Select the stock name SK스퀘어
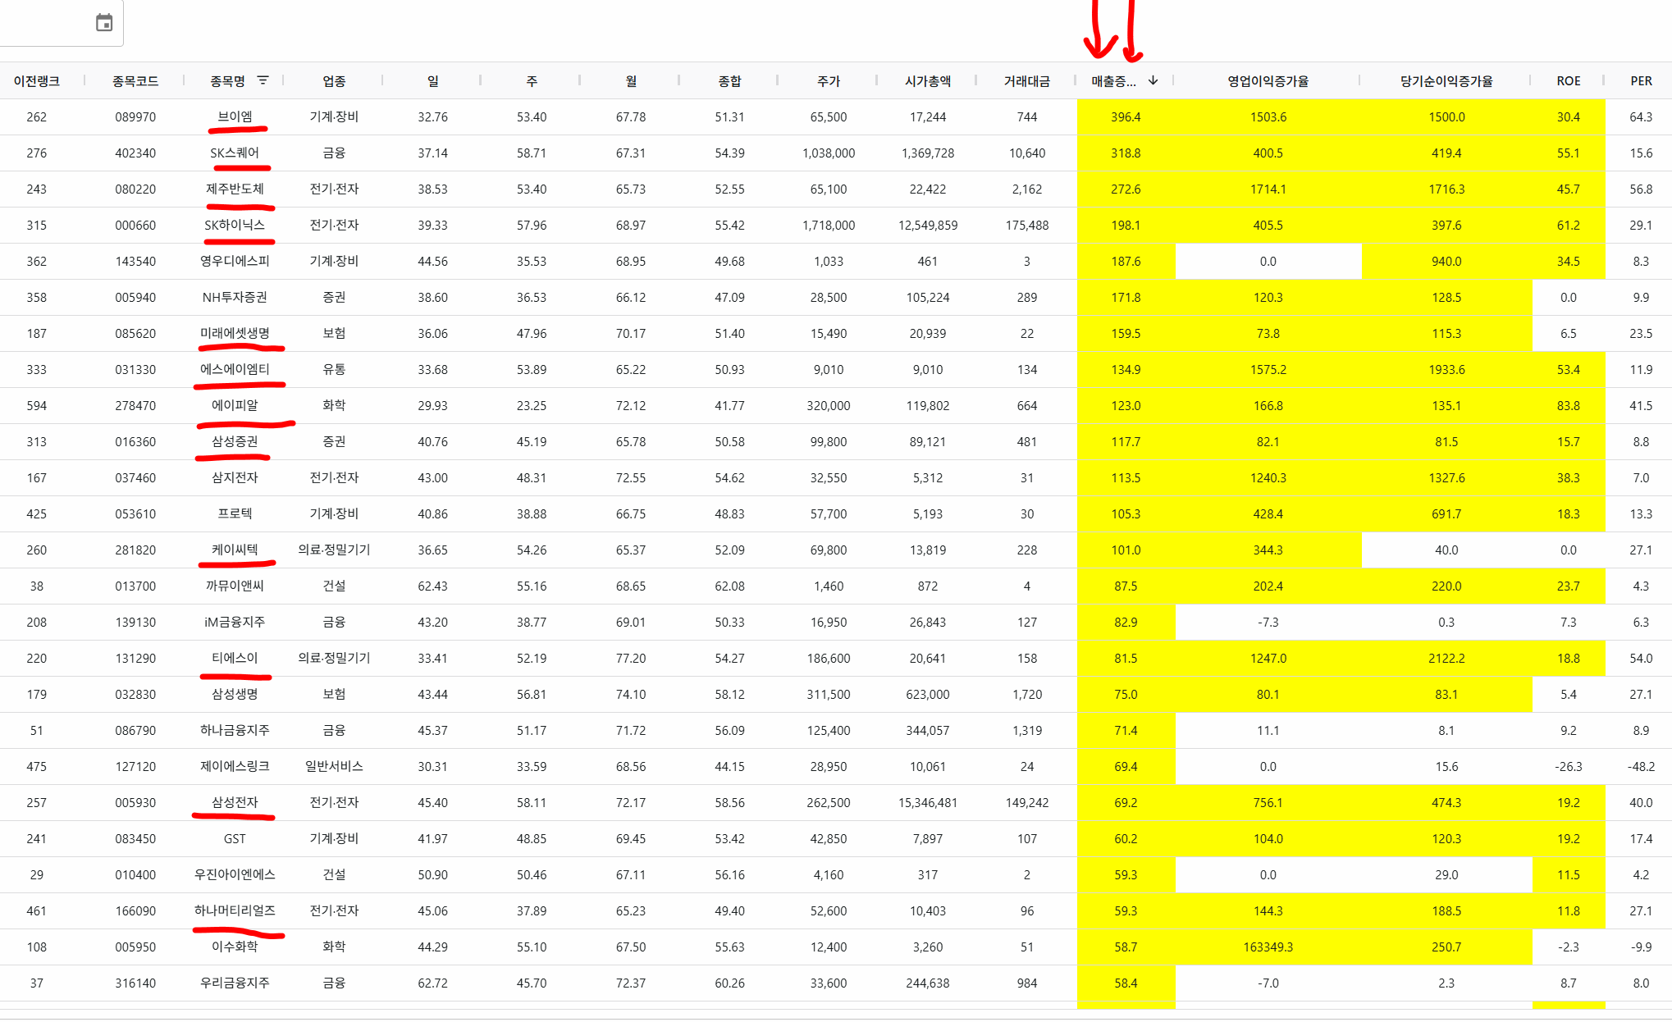The width and height of the screenshot is (1672, 1022). click(235, 153)
